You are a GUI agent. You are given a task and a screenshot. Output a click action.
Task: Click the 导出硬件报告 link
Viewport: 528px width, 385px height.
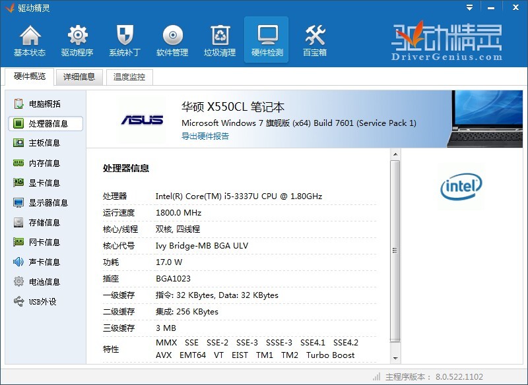click(205, 136)
